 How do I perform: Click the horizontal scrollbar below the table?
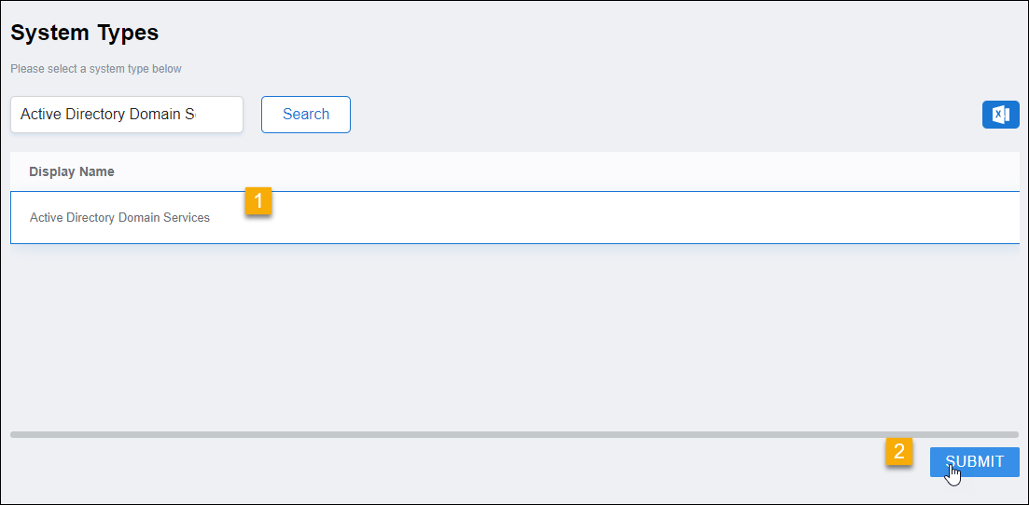coord(513,434)
